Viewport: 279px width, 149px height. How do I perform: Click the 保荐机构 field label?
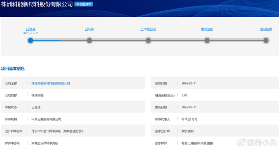(x=11, y=119)
